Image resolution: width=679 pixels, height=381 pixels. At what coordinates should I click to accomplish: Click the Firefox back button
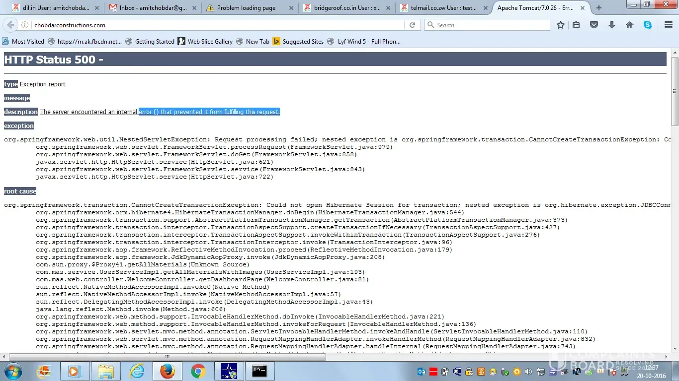11,25
